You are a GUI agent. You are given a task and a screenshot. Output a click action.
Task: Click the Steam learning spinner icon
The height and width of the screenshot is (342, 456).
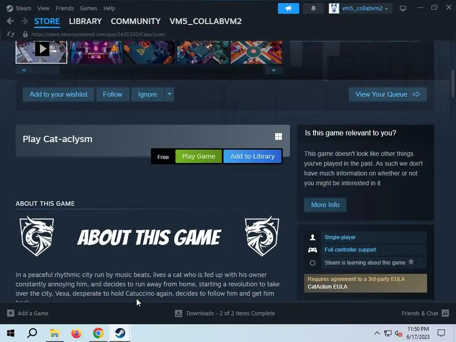[313, 263]
